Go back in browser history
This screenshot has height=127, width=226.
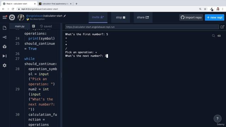3,9
